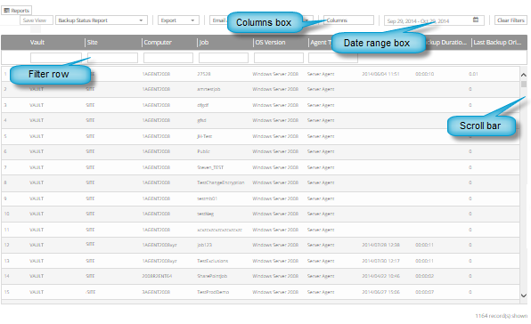
Task: Select the job cell 'testNeg'
Action: [x=205, y=214]
